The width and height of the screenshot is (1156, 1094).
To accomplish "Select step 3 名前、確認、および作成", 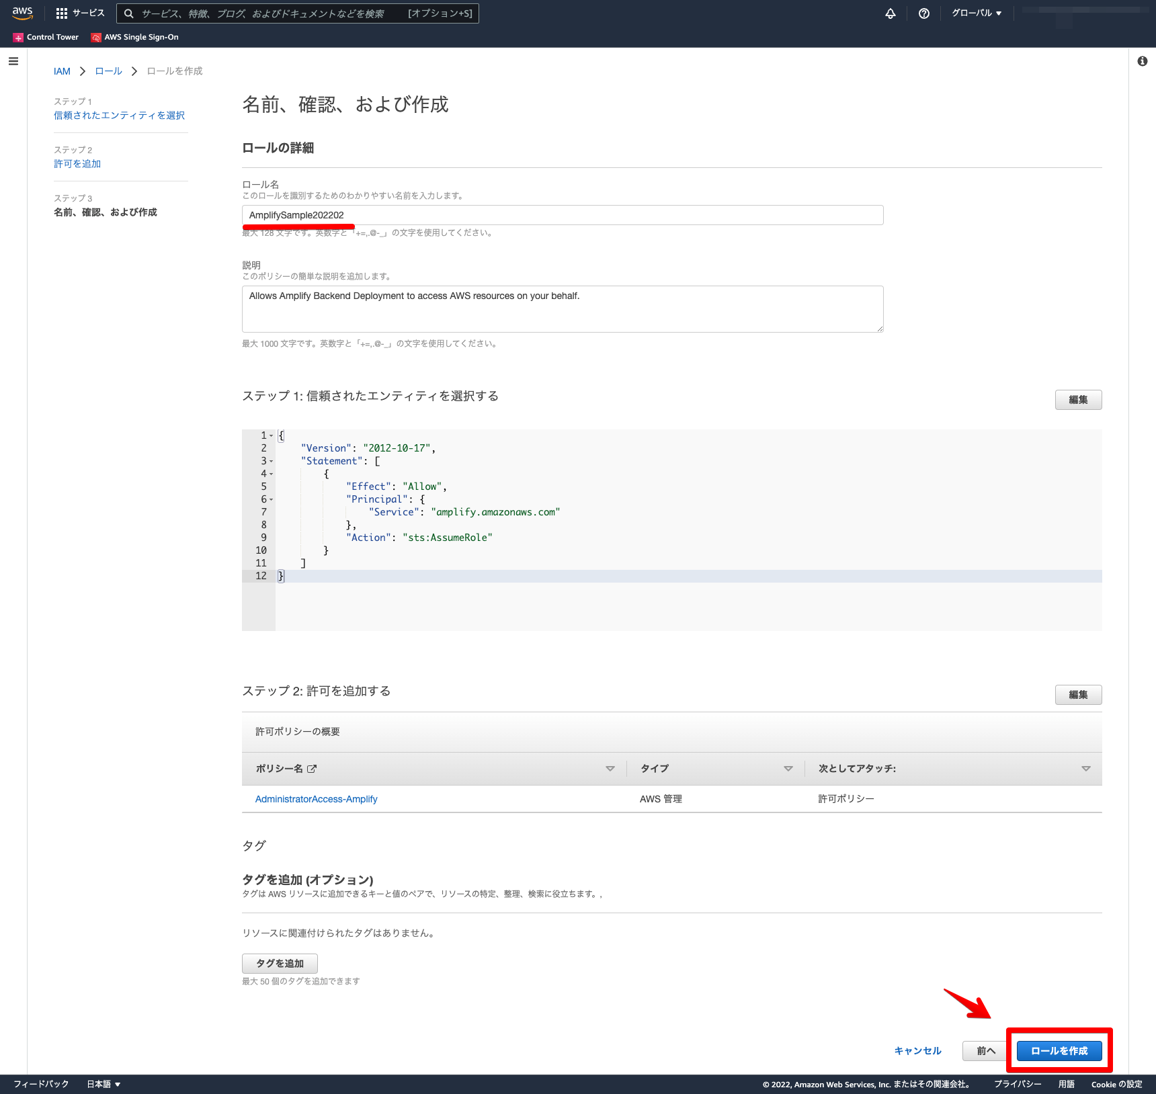I will (106, 212).
